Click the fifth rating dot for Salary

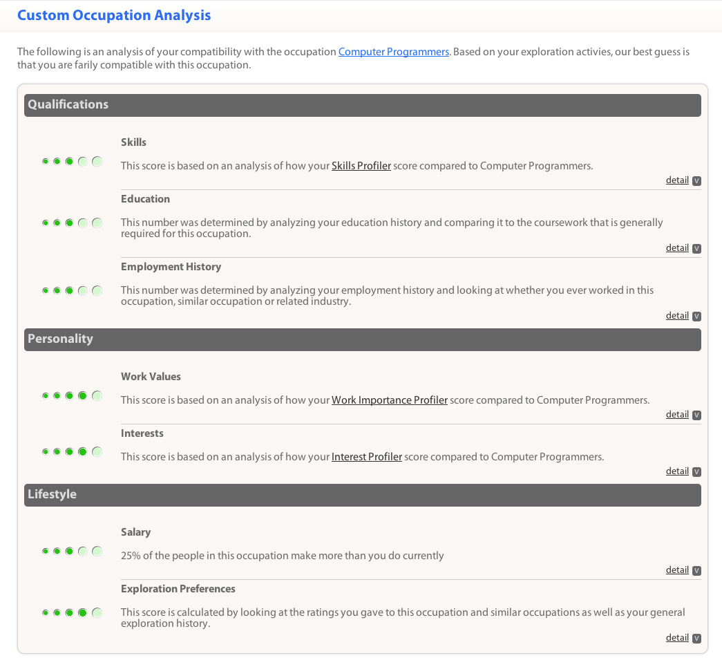pos(97,551)
